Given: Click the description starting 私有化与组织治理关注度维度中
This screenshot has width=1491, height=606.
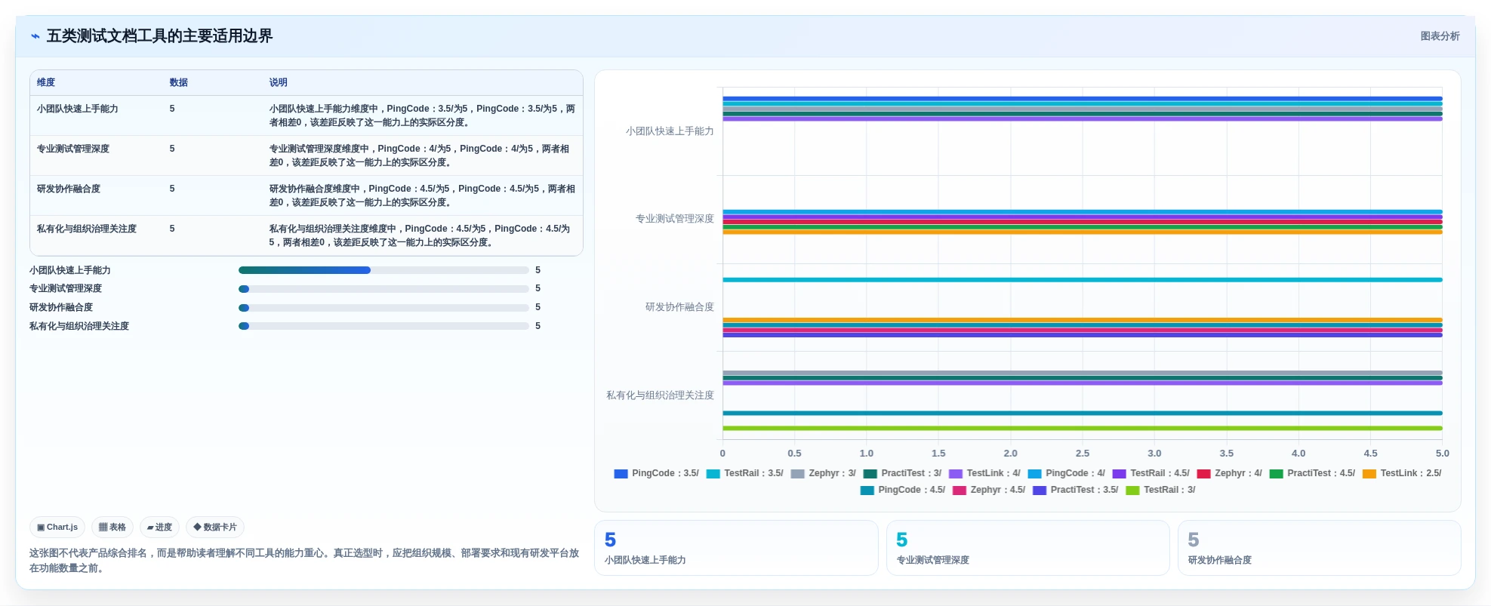Looking at the screenshot, I should click(420, 235).
